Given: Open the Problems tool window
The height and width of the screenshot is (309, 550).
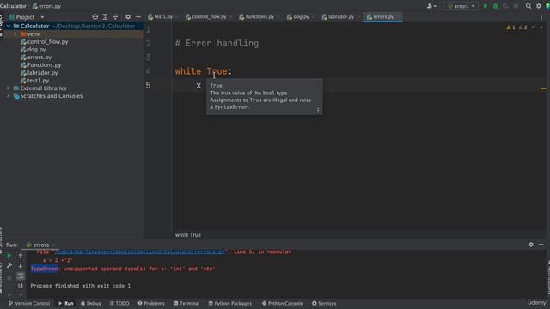Looking at the screenshot, I should tap(151, 303).
